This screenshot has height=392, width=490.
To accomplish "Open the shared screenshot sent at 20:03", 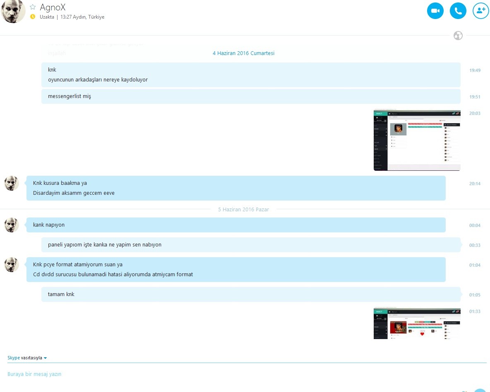I will coord(417,140).
